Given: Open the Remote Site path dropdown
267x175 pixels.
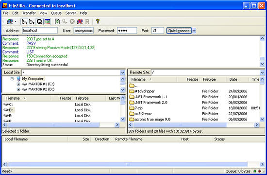Looking at the screenshot, I should click(x=263, y=72).
